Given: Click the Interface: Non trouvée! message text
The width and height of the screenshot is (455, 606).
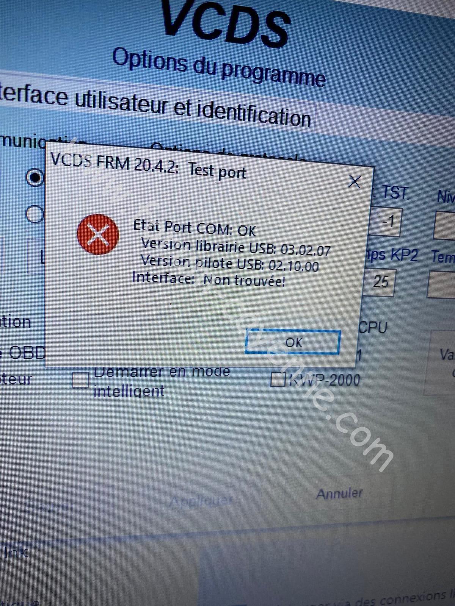Looking at the screenshot, I should 208,280.
